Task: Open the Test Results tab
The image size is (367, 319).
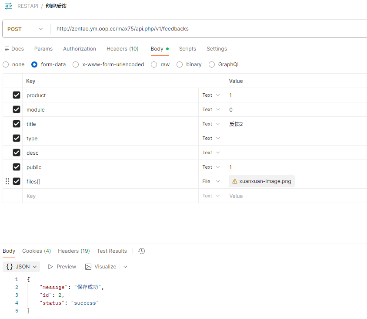Action: tap(112, 251)
